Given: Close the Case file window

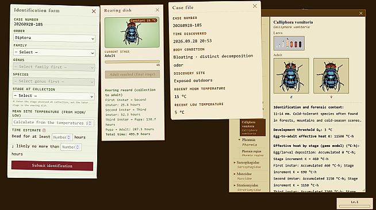Looking at the screenshot, I should (255, 6).
